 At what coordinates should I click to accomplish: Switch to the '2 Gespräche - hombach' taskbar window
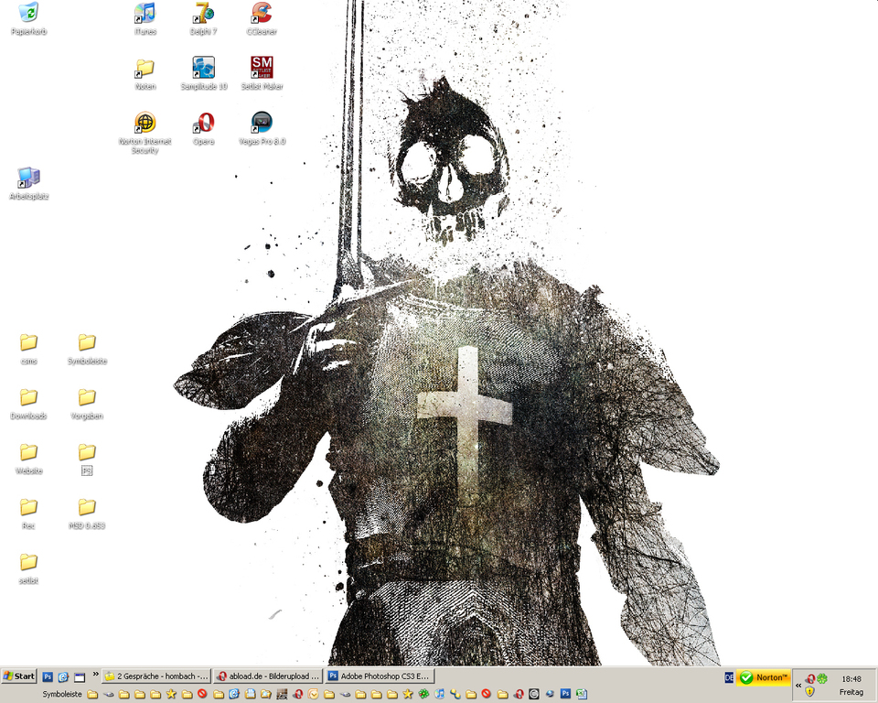coord(155,676)
